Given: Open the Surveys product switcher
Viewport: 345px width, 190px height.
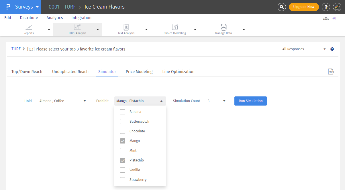Looking at the screenshot, I should tap(23, 7).
